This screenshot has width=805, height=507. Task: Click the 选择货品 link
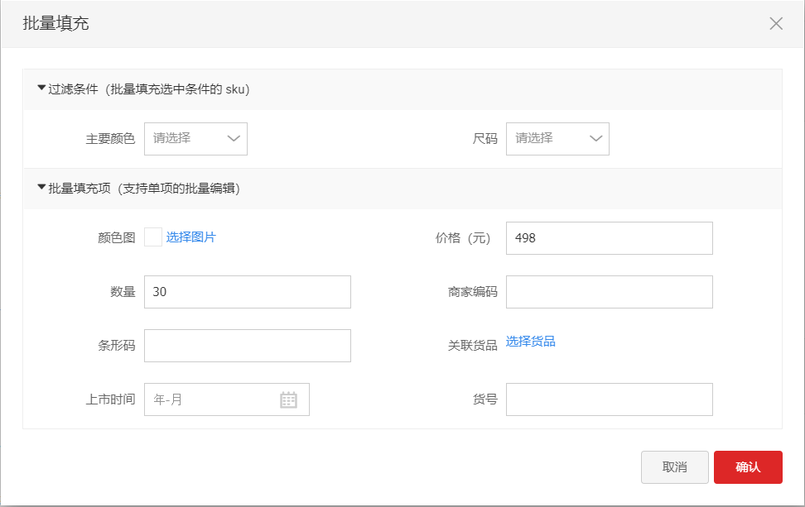pyautogui.click(x=530, y=342)
